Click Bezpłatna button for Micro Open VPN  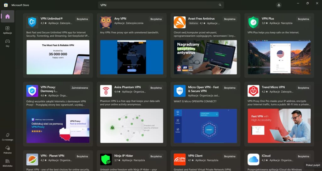point(230,88)
